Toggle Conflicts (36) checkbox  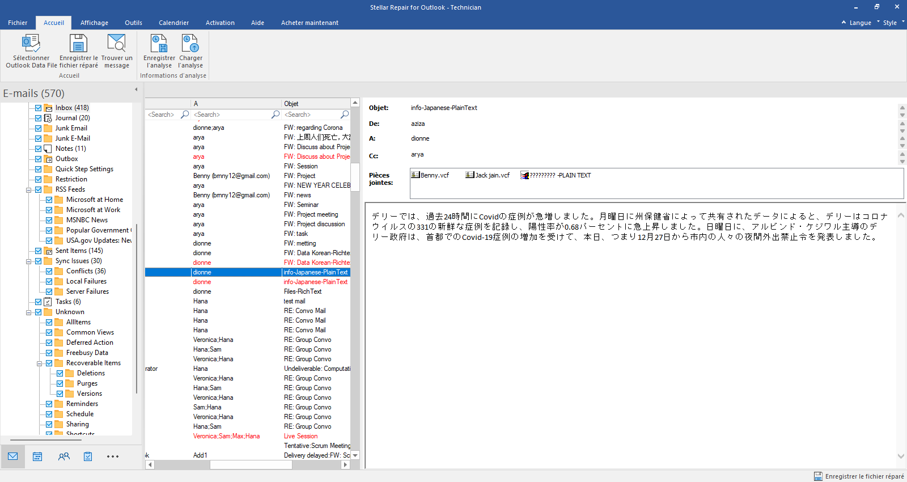[x=49, y=271]
